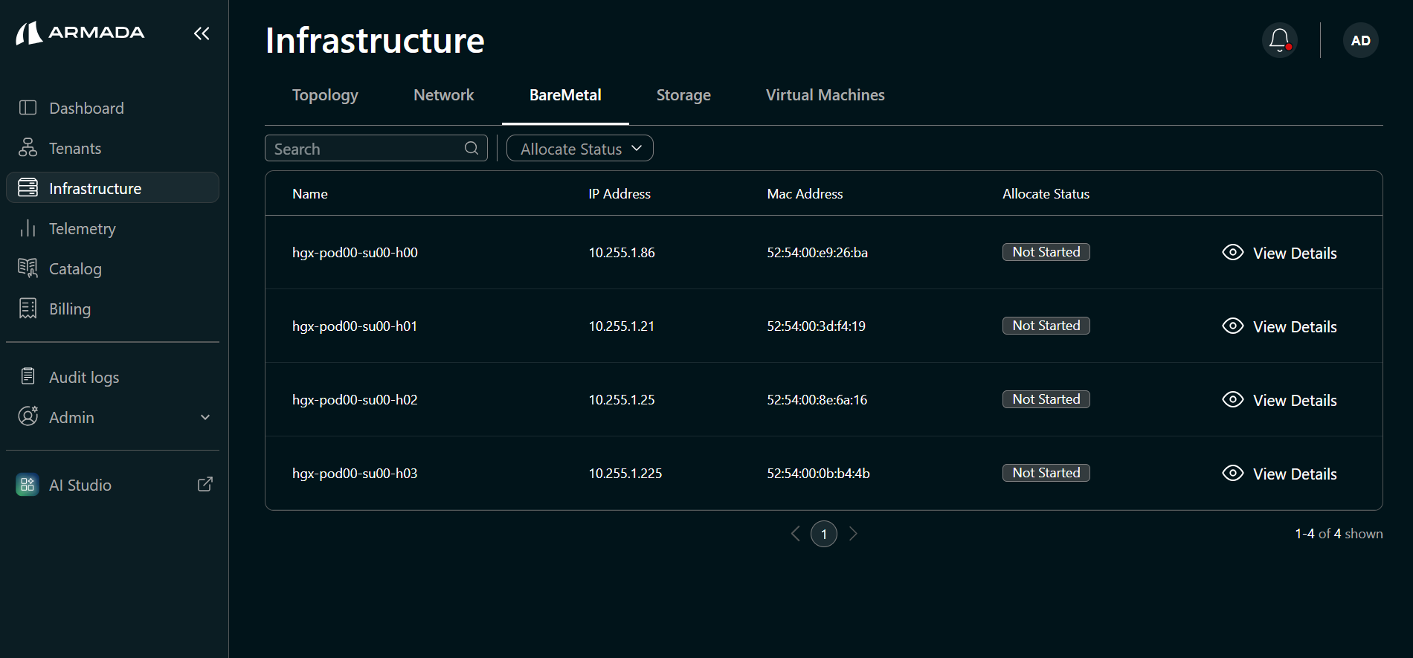Open Telemetry from the sidebar

(x=112, y=228)
